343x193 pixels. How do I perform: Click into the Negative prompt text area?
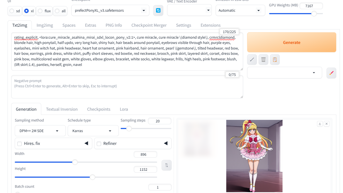coord(127,87)
